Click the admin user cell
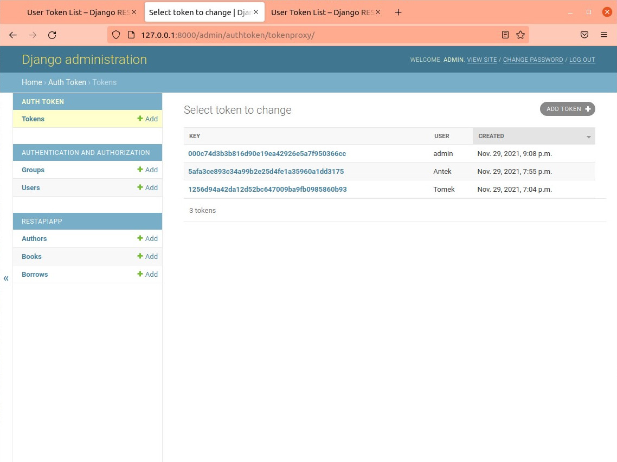The height and width of the screenshot is (462, 617). click(443, 154)
